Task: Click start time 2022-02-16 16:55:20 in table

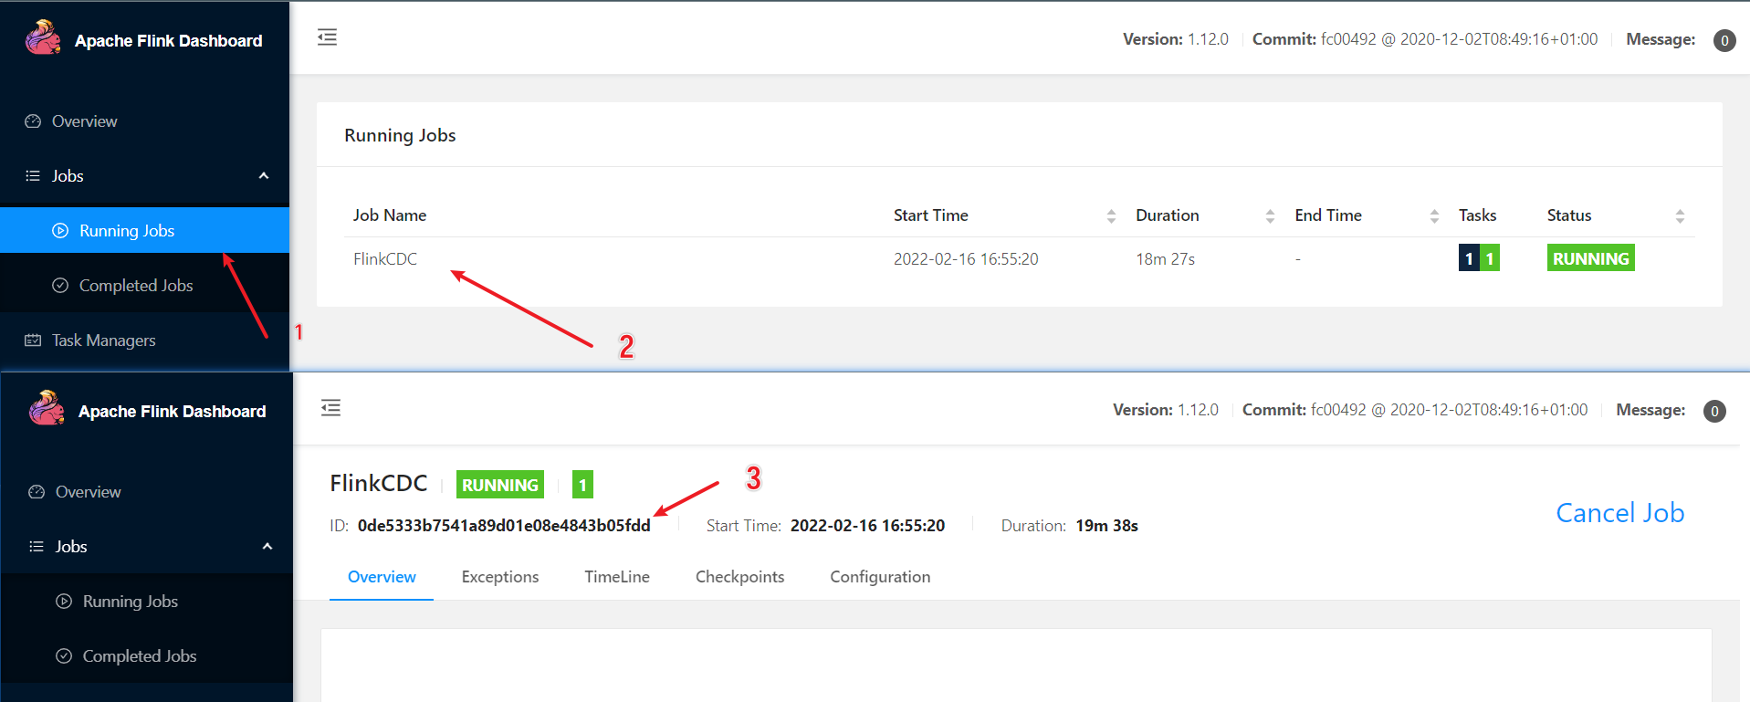Action: (966, 259)
